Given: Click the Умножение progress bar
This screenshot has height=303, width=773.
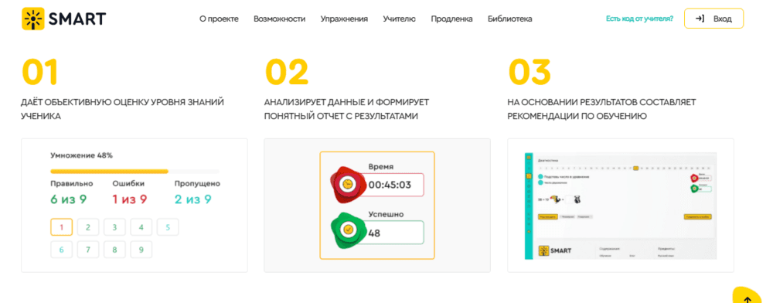Looking at the screenshot, I should point(135,172).
